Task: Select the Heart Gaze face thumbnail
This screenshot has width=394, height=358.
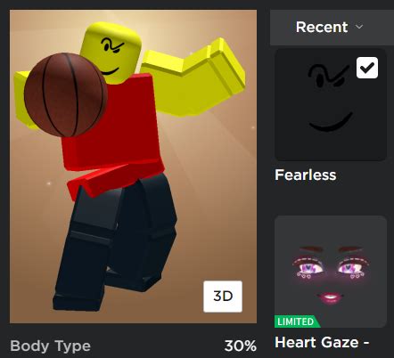Action: [x=331, y=272]
